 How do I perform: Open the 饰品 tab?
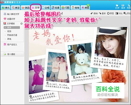26,8
